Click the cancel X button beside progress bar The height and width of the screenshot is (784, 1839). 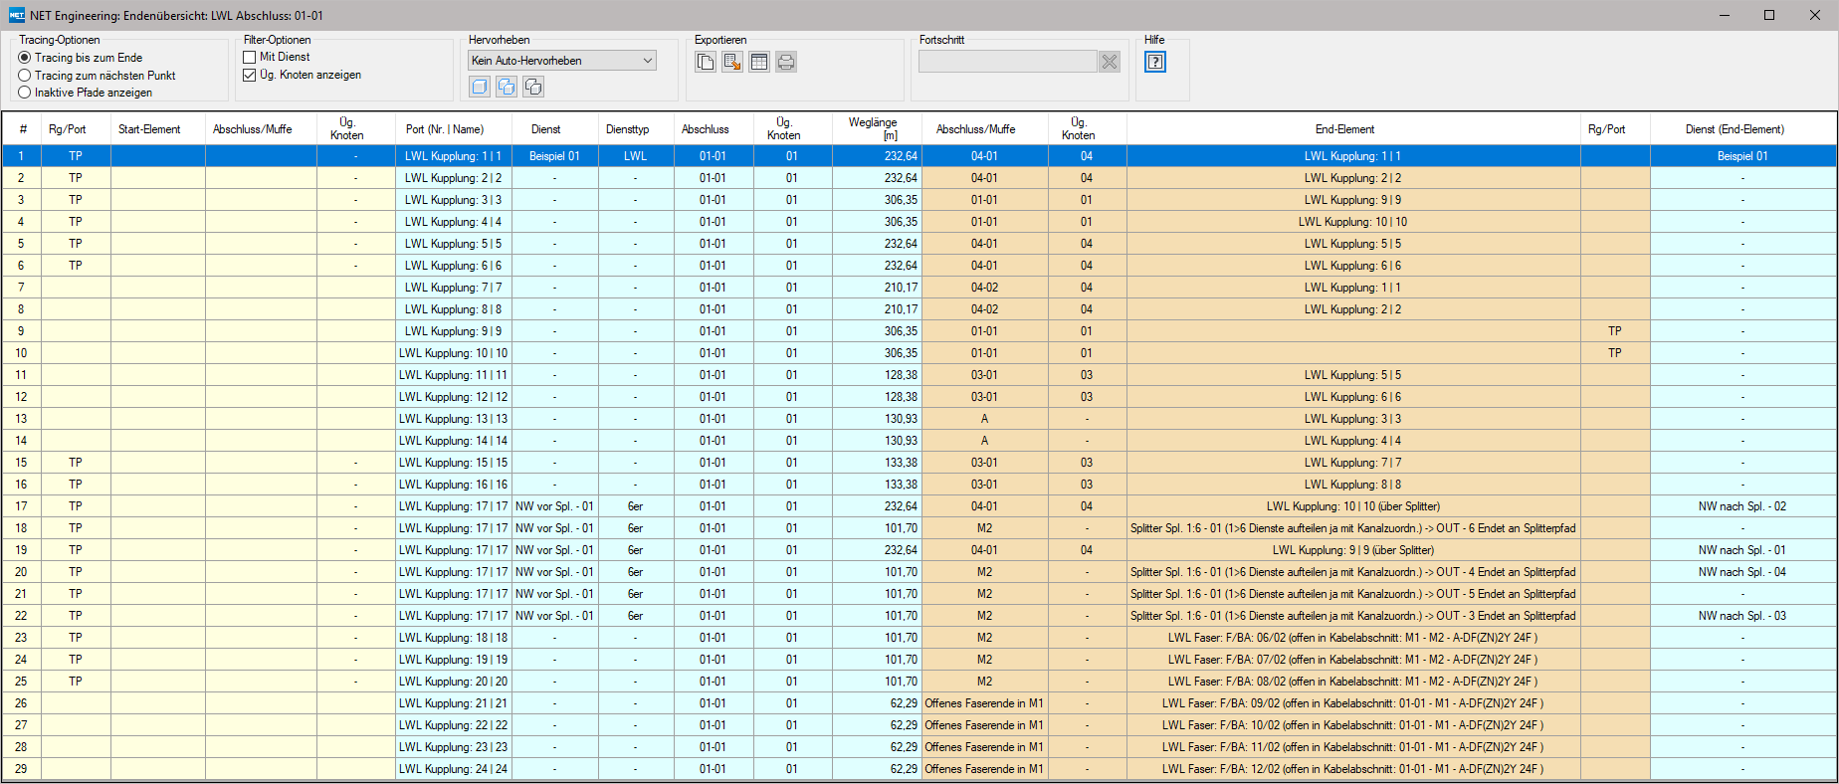tap(1110, 62)
